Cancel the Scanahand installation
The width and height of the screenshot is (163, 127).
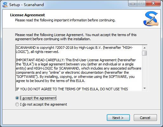click(145, 118)
